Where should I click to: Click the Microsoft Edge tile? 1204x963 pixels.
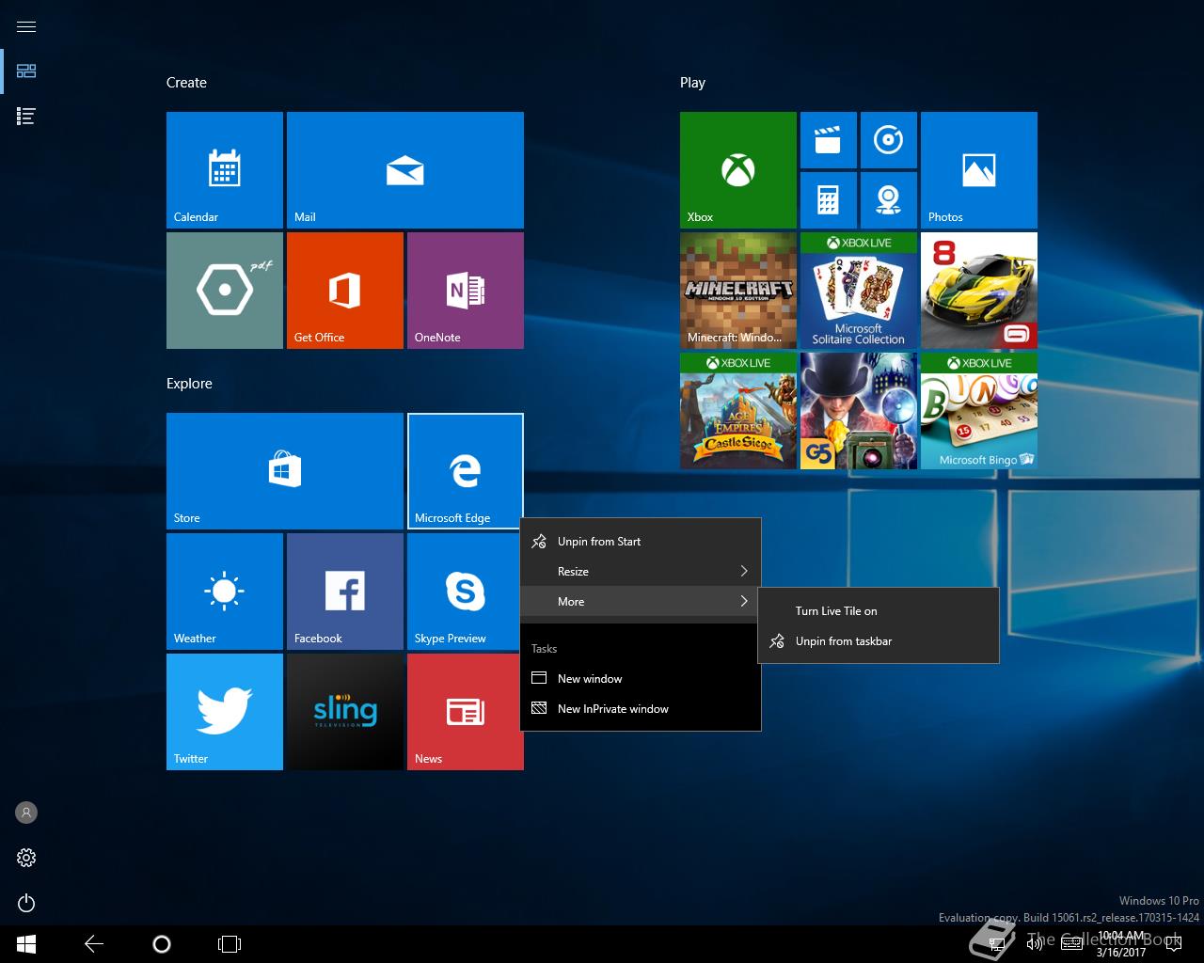click(466, 471)
